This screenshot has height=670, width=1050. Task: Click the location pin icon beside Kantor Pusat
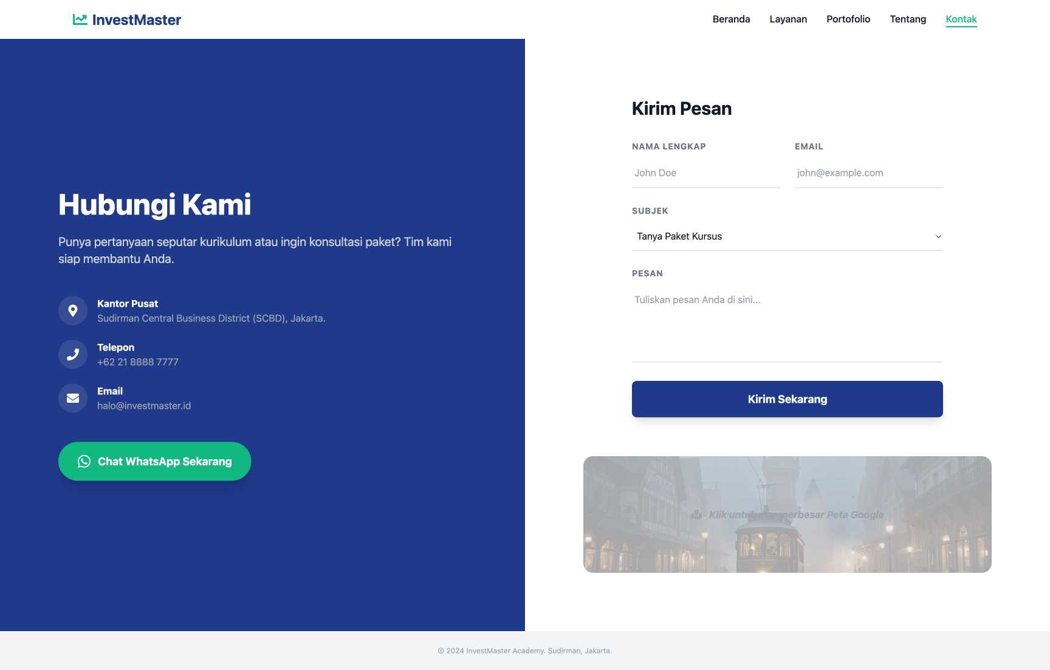72,310
